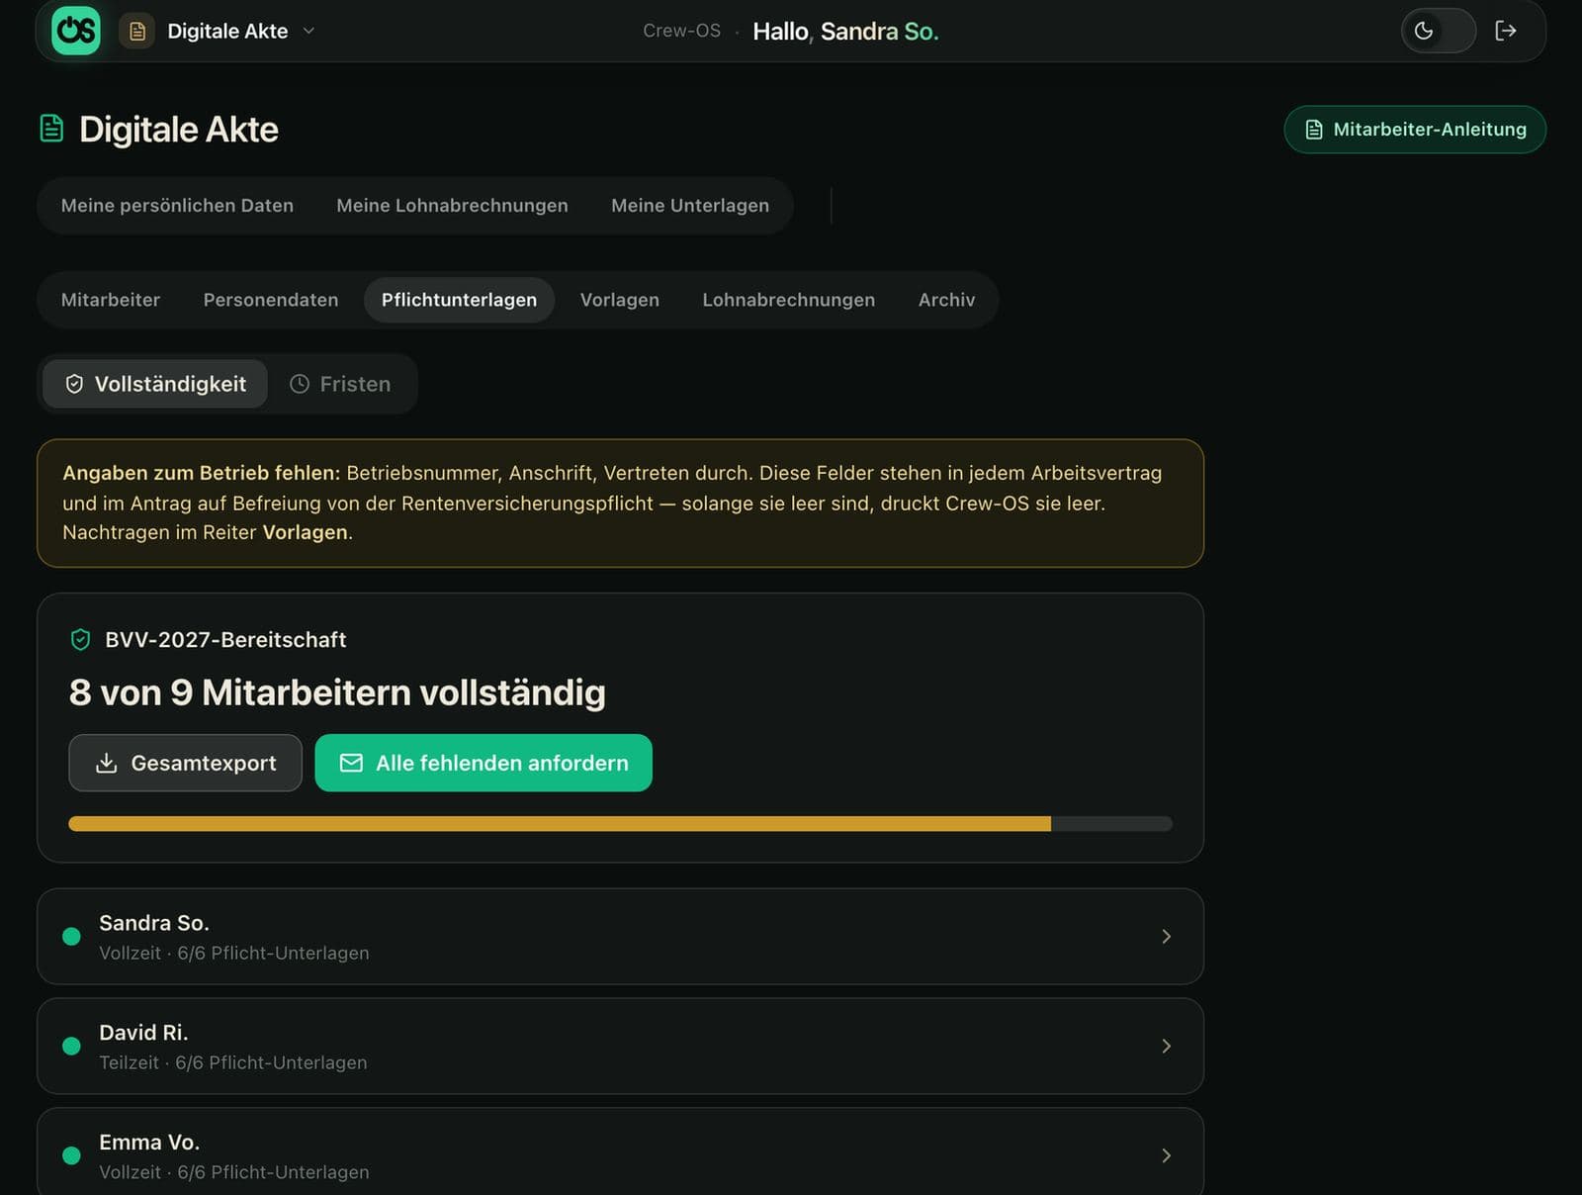Click the green status dot for David Ri.
Screen dimensions: 1582x1195
[x=71, y=1046]
